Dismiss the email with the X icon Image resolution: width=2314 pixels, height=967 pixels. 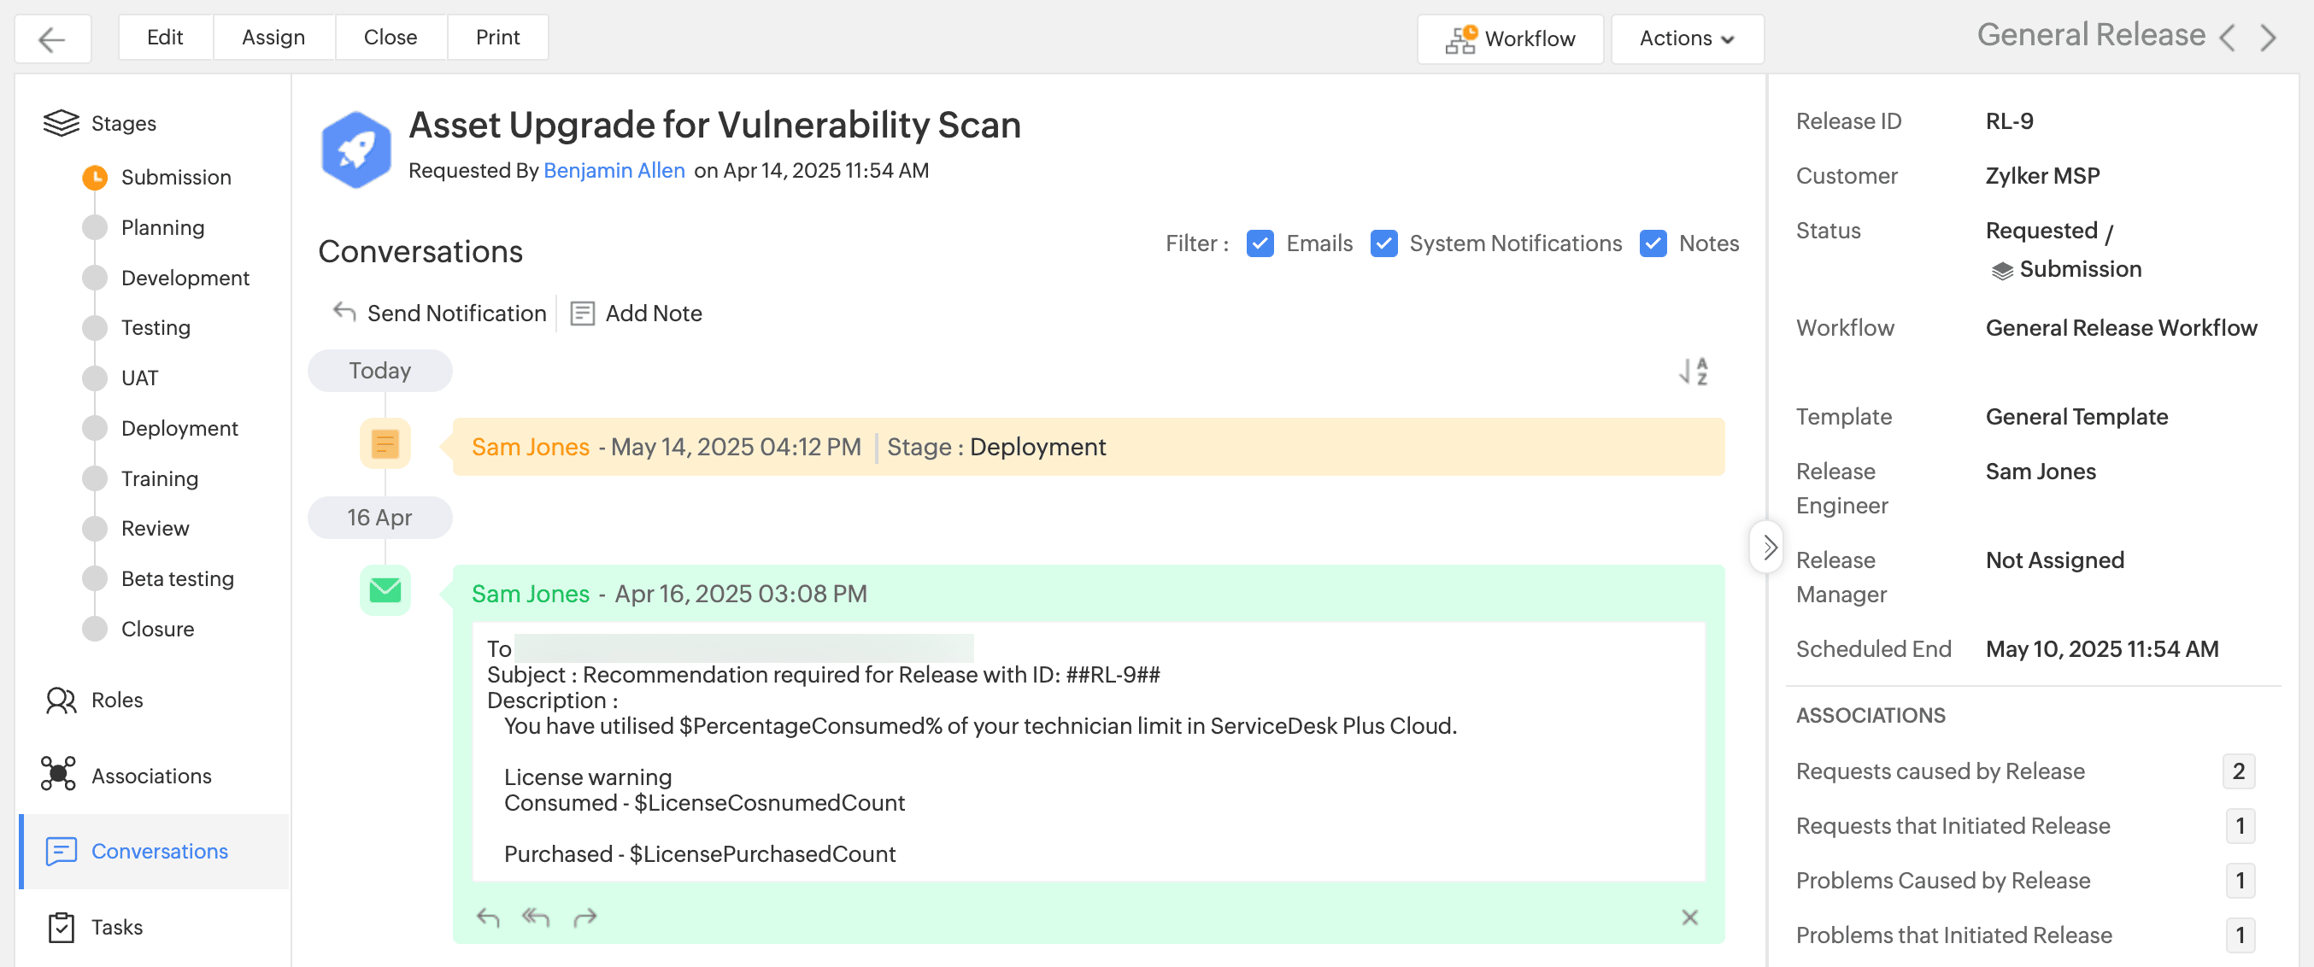tap(1689, 917)
